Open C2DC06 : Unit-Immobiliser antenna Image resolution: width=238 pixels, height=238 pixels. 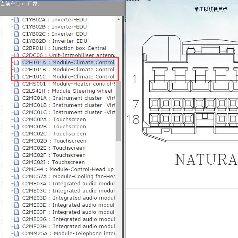coord(69,55)
